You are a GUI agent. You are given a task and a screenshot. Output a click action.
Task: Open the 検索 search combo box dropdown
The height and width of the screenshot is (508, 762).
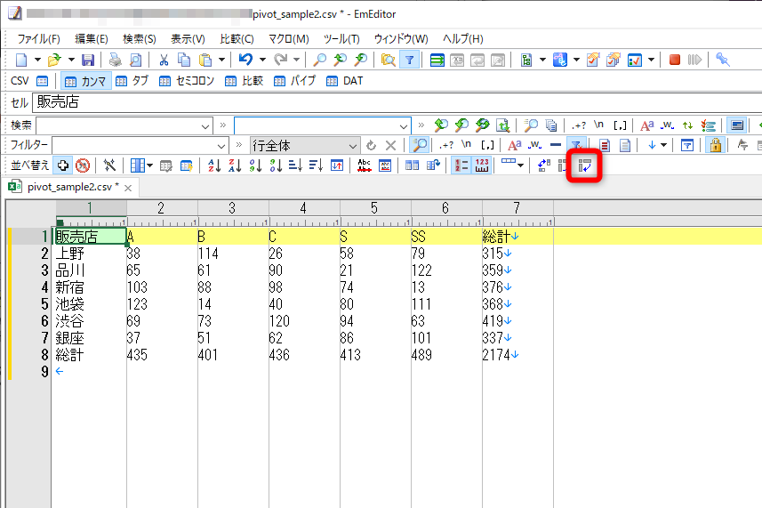[x=205, y=126]
